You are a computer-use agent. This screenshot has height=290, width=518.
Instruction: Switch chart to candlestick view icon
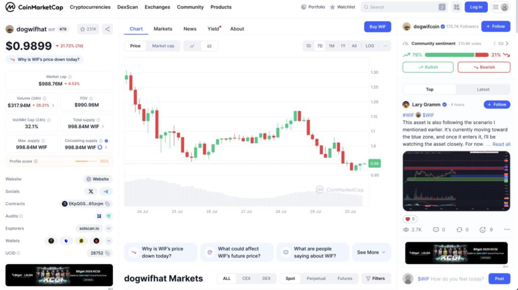(209, 46)
